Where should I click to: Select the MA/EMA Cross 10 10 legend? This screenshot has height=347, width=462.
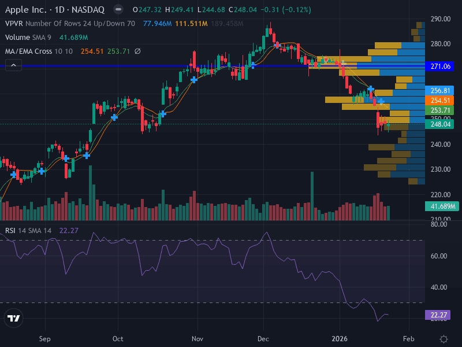39,51
